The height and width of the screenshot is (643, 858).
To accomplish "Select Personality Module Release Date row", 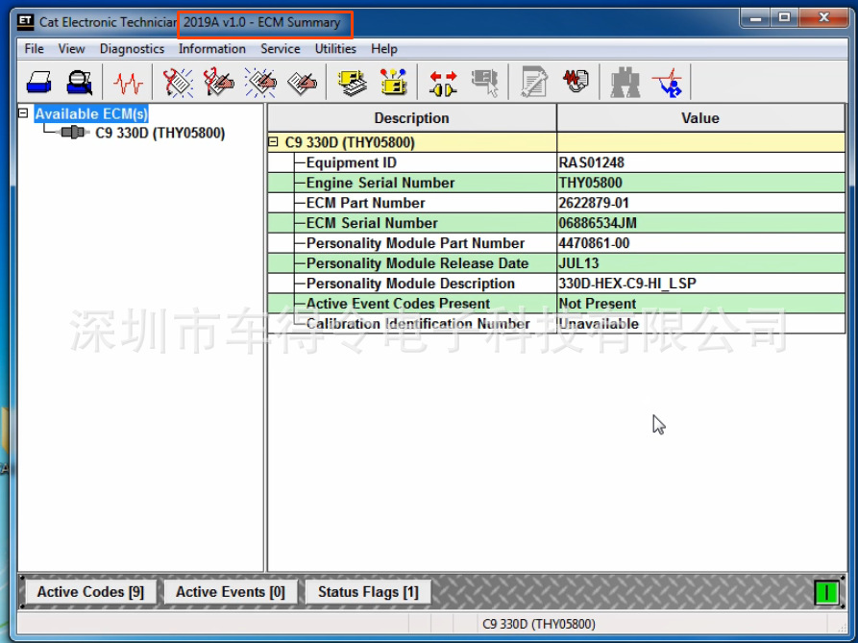I will (556, 263).
